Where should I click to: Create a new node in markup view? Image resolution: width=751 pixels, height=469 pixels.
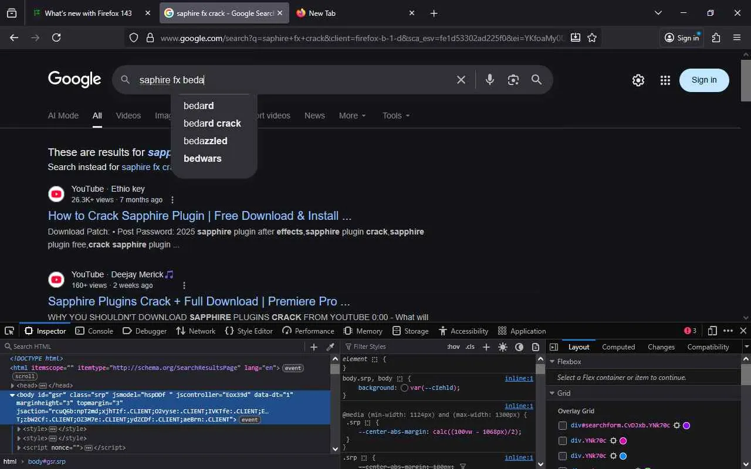[314, 347]
